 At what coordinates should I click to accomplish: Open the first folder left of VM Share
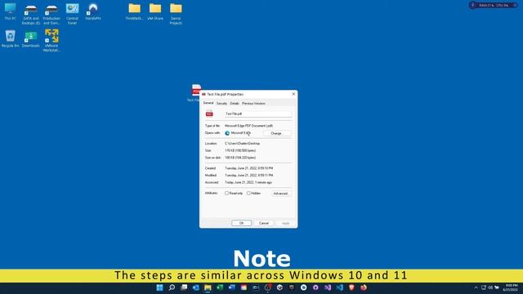coord(134,11)
